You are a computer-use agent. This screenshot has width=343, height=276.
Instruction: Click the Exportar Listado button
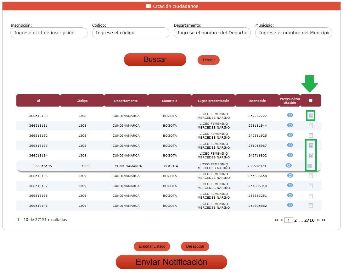[152, 246]
